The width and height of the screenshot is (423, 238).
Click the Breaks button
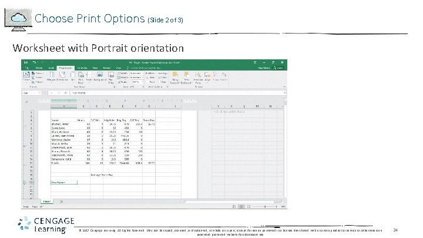[x=89, y=77]
